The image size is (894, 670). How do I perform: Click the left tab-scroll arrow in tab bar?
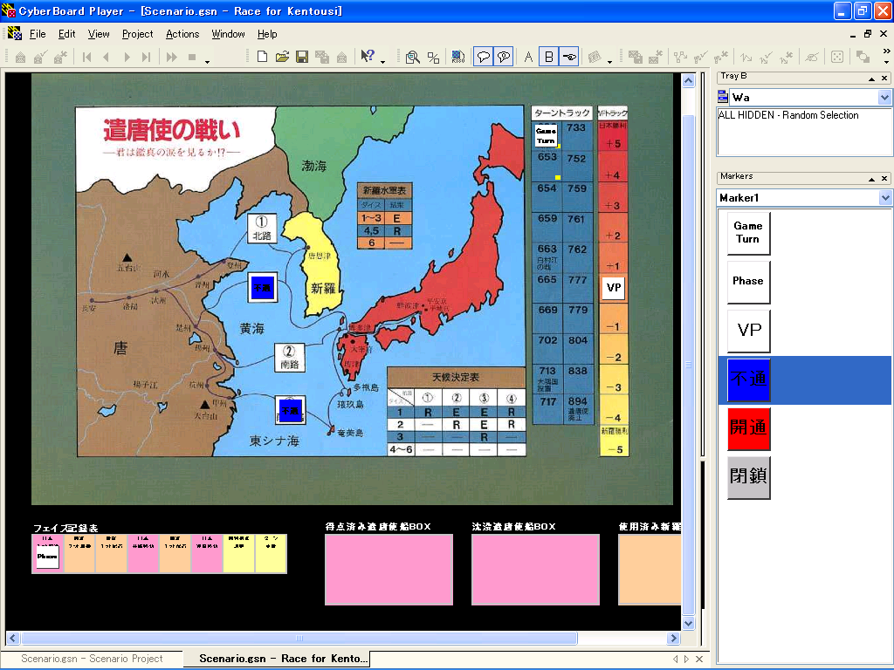[675, 659]
